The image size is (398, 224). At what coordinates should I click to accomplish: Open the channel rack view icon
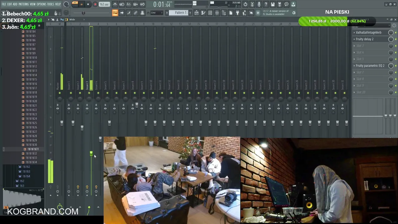pos(210,13)
